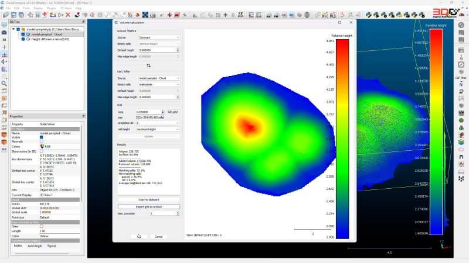The height and width of the screenshot is (263, 469).
Task: Enable the Normals checkbox in Properties
Action: [x=41, y=141]
